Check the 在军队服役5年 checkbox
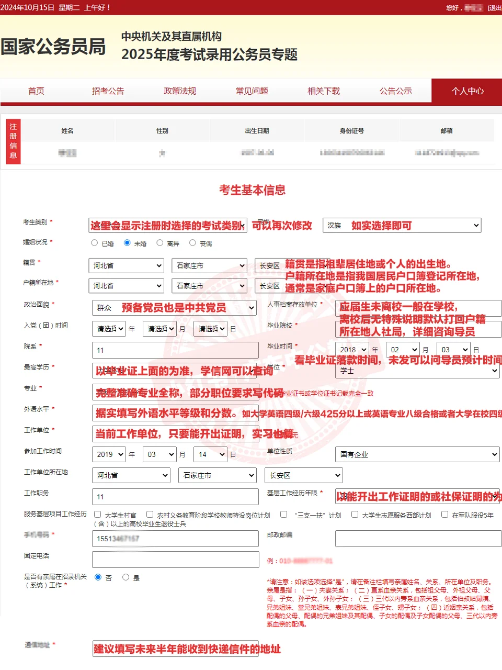The height and width of the screenshot is (670, 502). [444, 515]
